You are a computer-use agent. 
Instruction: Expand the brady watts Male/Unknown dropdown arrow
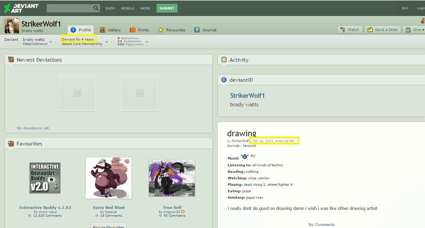51,42
